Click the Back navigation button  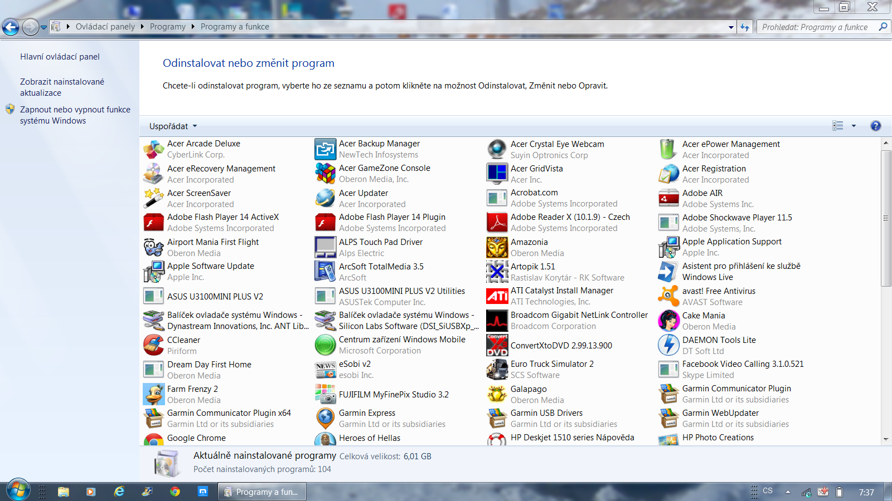pos(11,27)
